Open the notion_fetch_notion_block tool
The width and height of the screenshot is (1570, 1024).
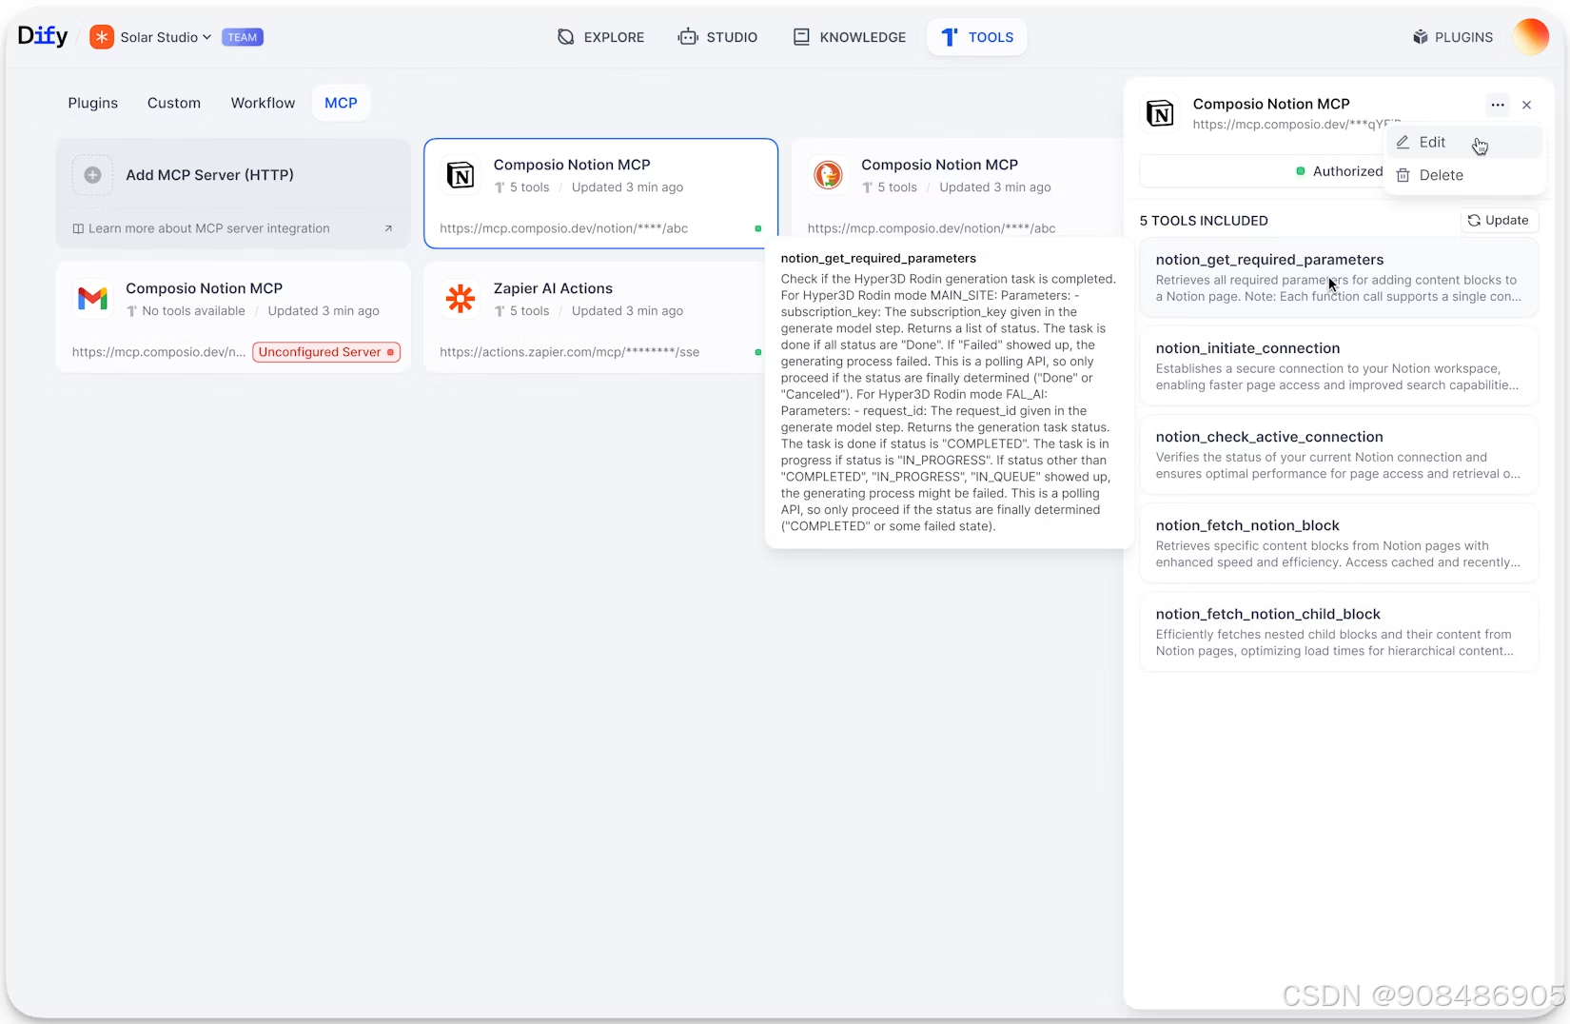(x=1339, y=542)
